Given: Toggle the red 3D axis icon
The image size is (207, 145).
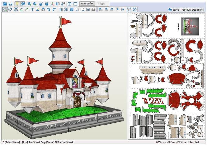Looking at the screenshot, I should (x=52, y=4).
